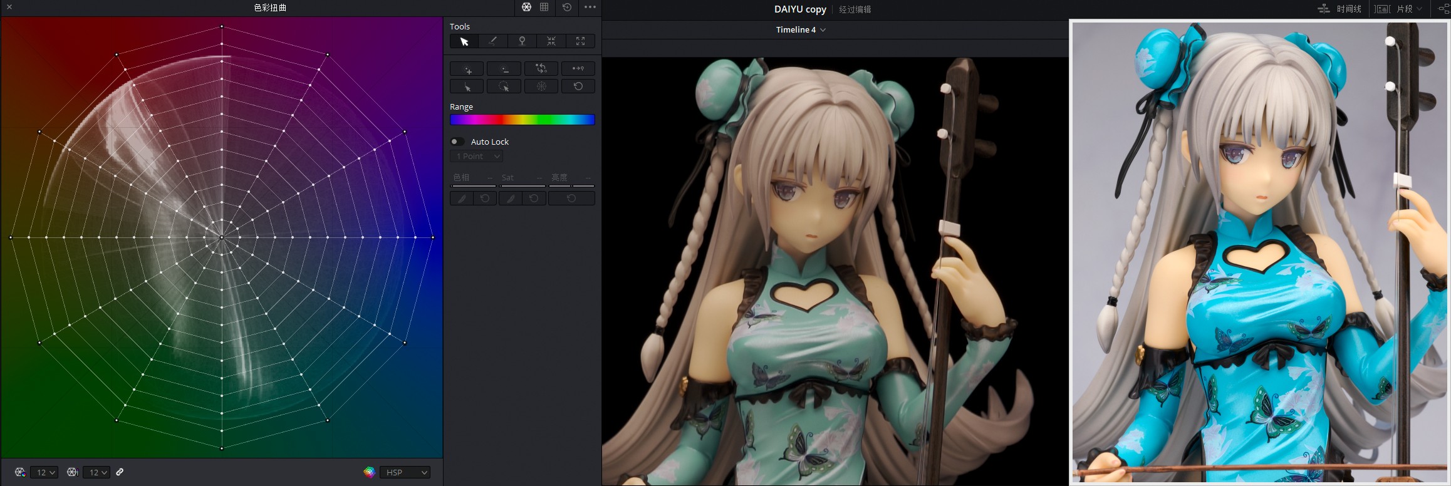This screenshot has height=486, width=1451.
Task: Reset the hue (色相) adjustment
Action: pos(485,199)
